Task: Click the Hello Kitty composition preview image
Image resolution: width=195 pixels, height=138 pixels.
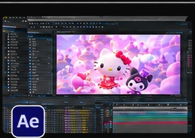Action: click(118, 65)
